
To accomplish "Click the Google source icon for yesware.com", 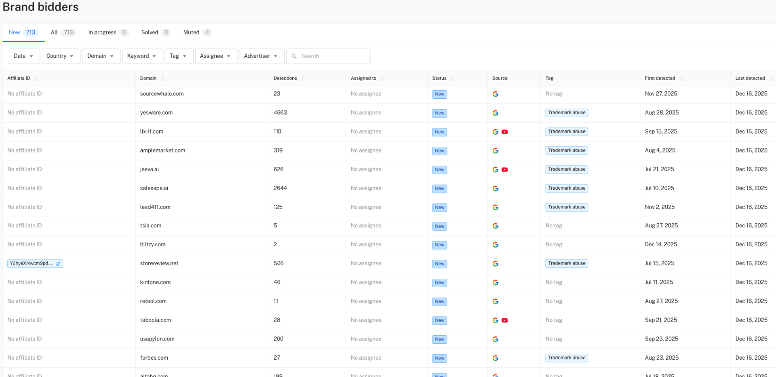I will pos(496,113).
